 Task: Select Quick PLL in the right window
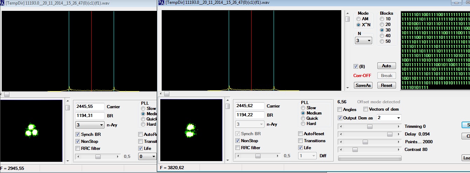(x=304, y=118)
